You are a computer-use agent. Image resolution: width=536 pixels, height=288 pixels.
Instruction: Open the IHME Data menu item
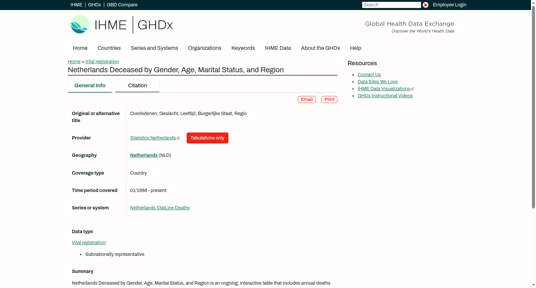[x=278, y=48]
